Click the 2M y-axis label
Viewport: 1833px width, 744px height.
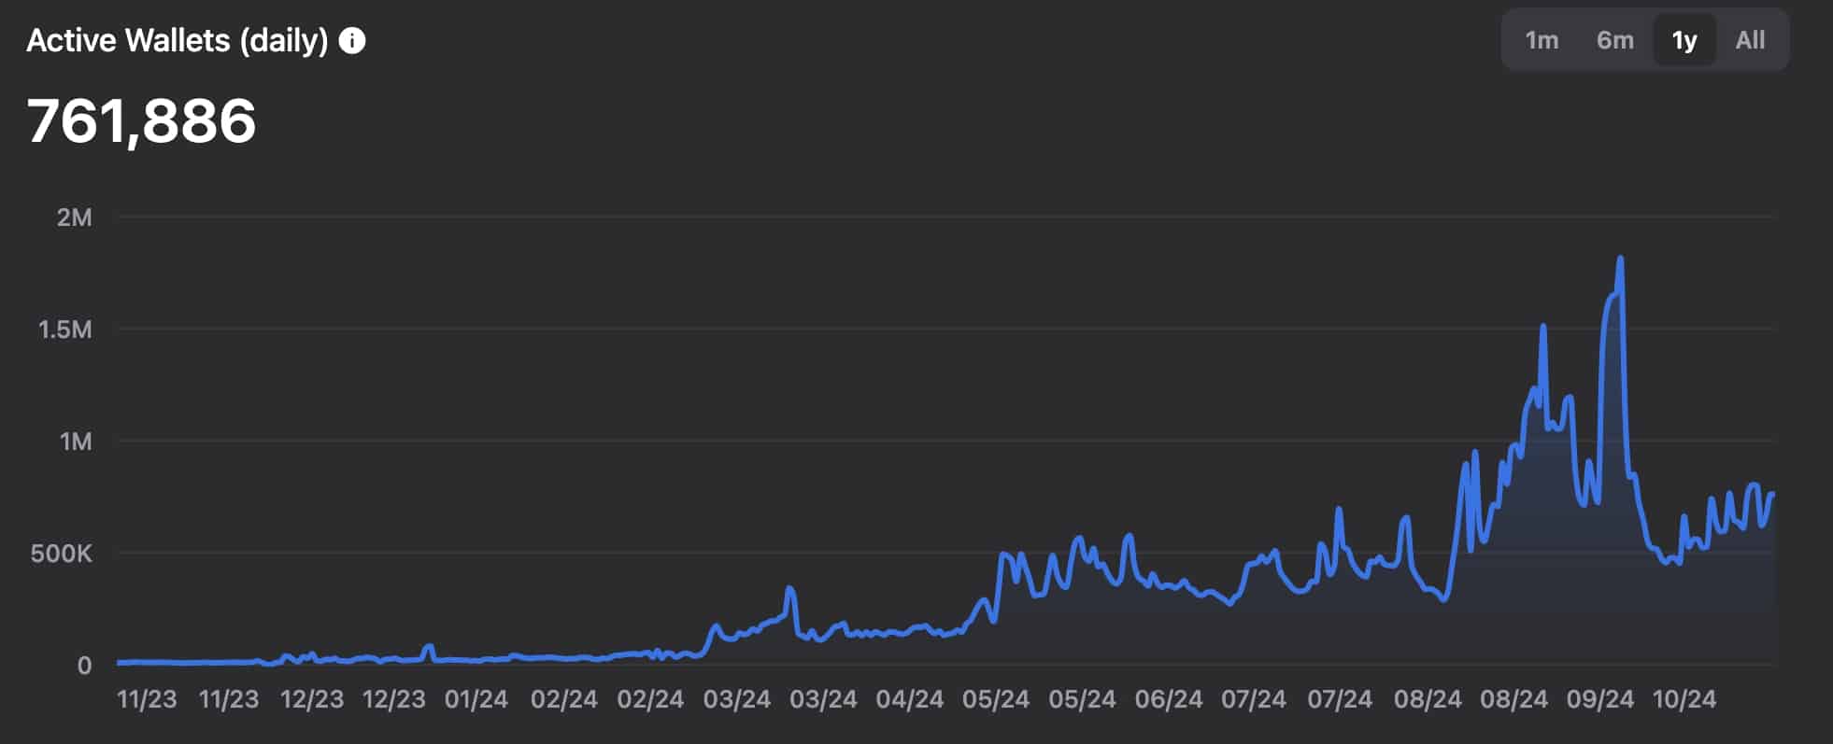(75, 218)
